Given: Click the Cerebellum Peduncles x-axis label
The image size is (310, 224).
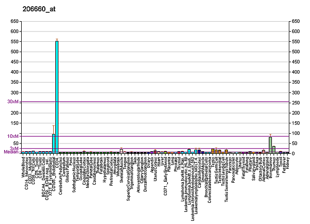Looking at the screenshot, I should (60, 177).
